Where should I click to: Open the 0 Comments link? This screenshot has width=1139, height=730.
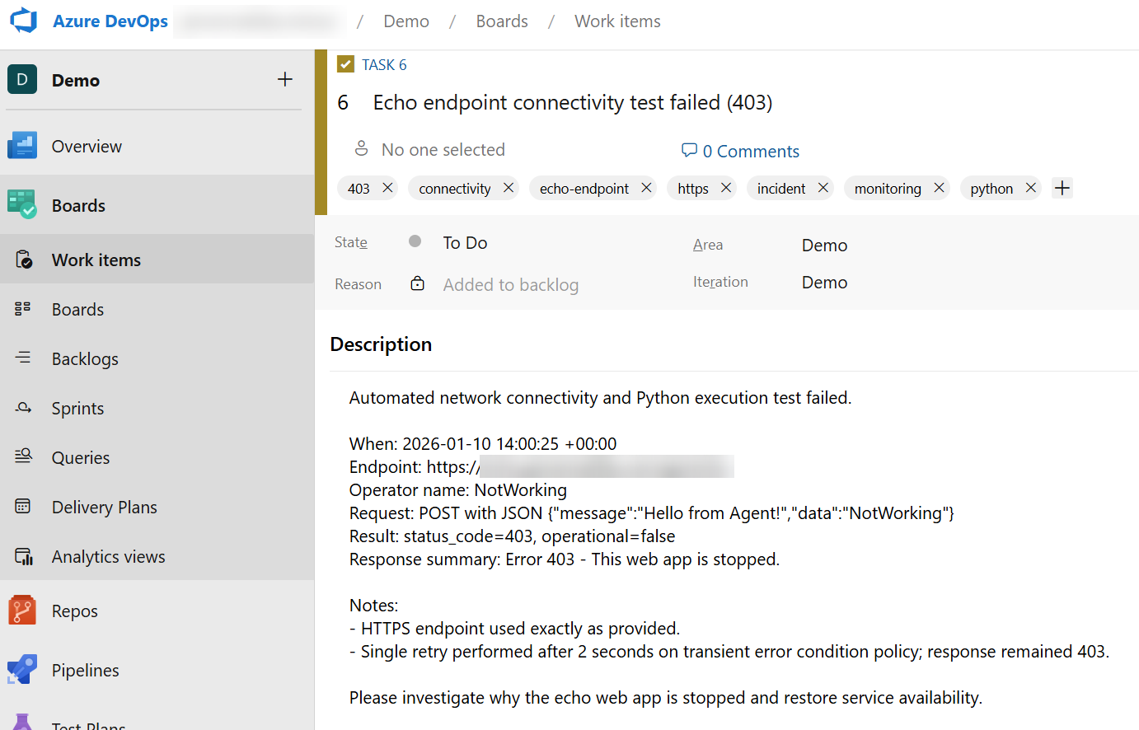[x=741, y=151]
